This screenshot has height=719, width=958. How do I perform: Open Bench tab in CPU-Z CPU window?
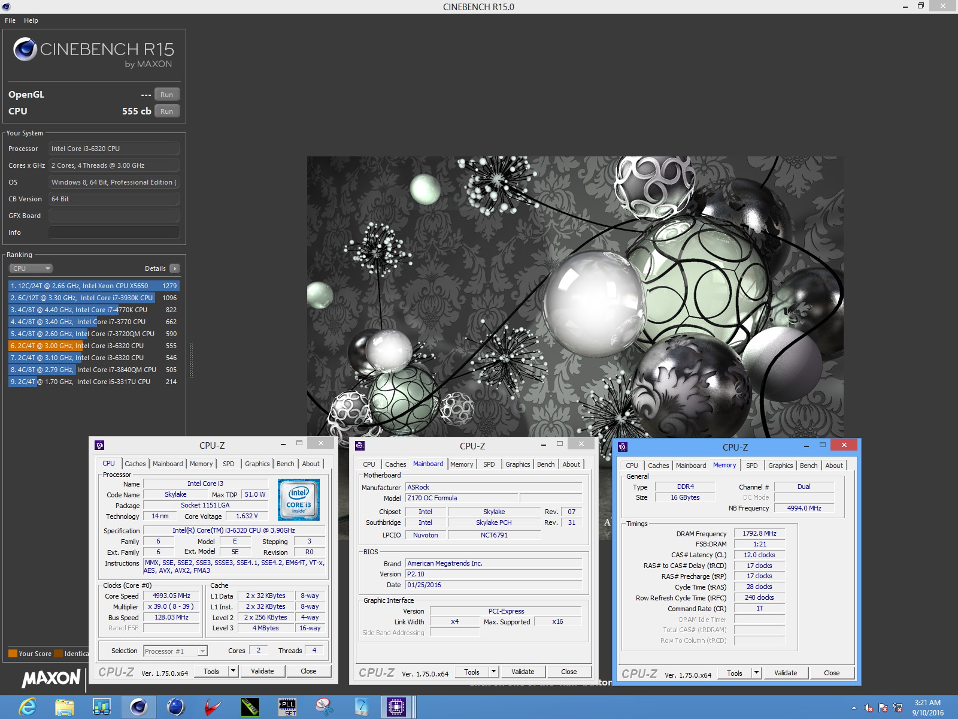pyautogui.click(x=286, y=464)
